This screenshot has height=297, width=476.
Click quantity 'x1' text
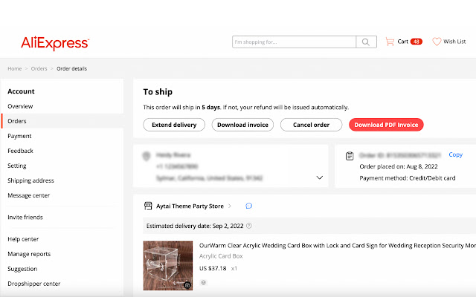234,269
